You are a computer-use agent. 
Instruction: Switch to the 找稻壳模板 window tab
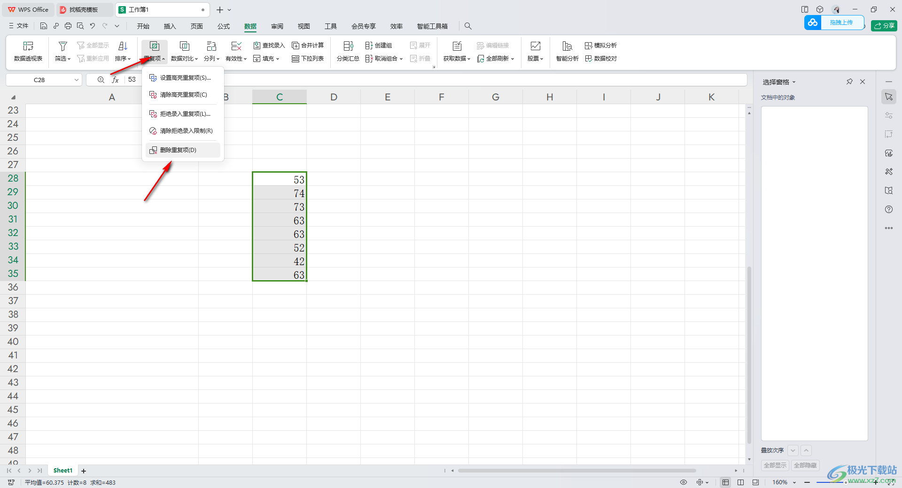tap(85, 9)
